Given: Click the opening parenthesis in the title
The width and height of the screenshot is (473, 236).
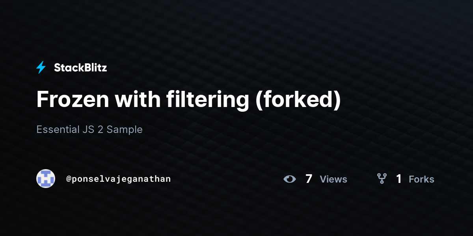Looking at the screenshot, I should (x=259, y=101).
